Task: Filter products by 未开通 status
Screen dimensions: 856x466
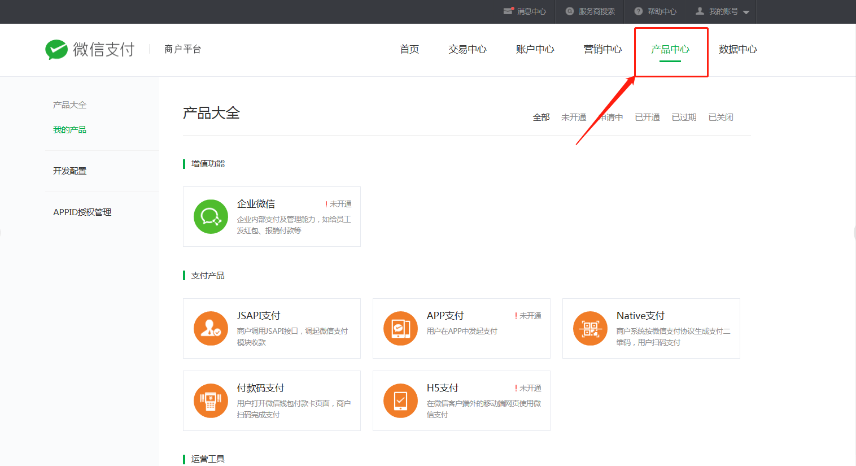Action: tap(574, 117)
